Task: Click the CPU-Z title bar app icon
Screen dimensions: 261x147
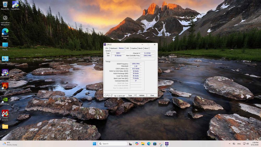Action: (x=105, y=45)
